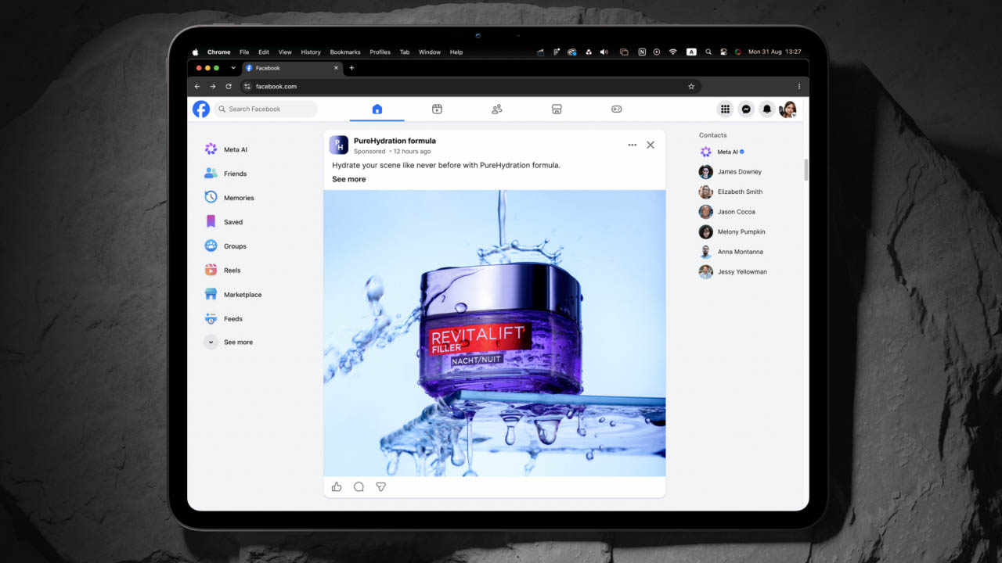This screenshot has height=563, width=1002.
Task: Open the History menu in the menu bar
Action: pos(311,52)
